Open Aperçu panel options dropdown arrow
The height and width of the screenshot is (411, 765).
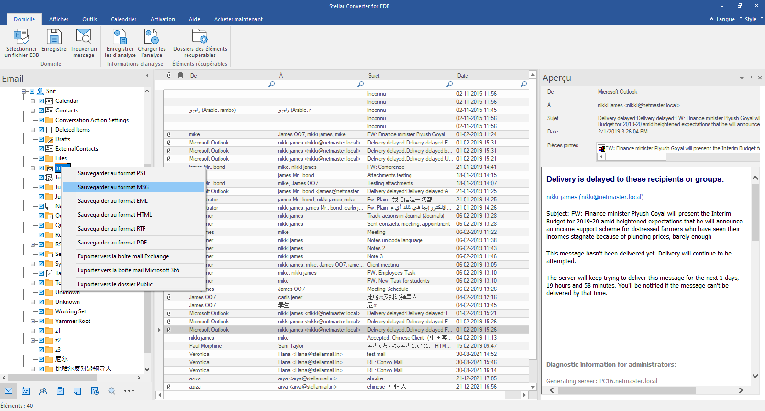tap(742, 78)
